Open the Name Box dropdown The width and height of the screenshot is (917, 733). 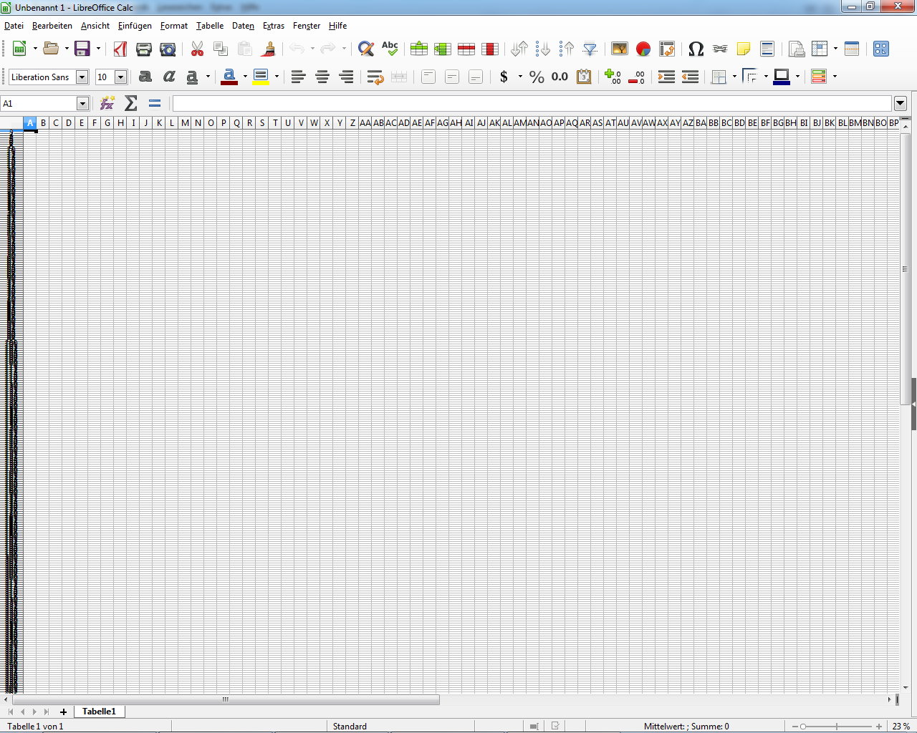(x=82, y=104)
